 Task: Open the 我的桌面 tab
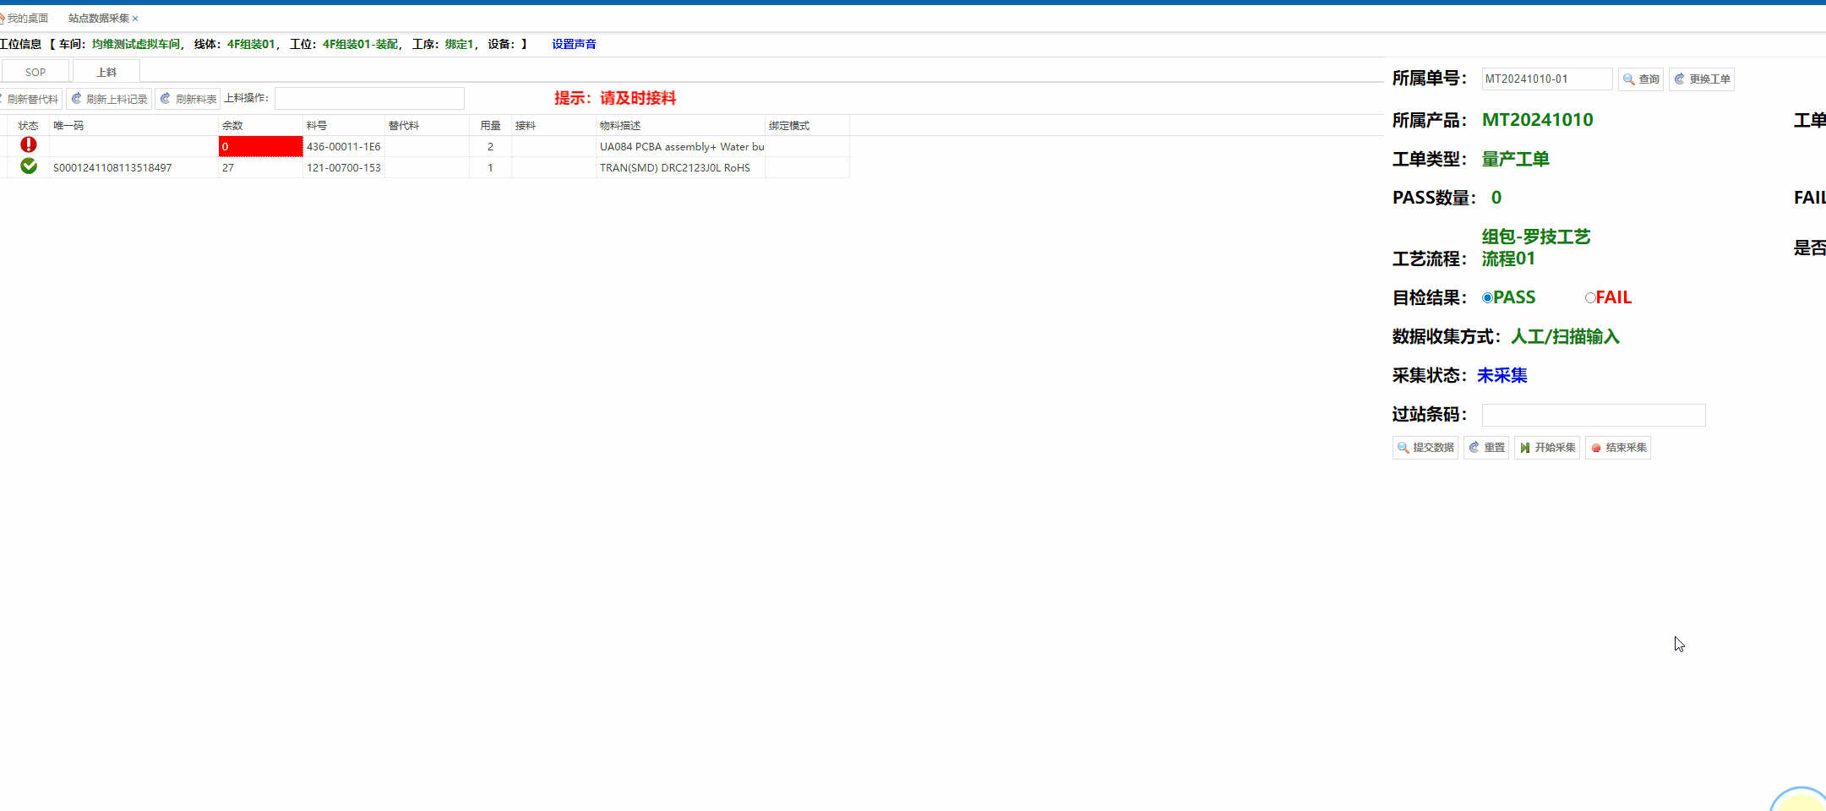pyautogui.click(x=30, y=17)
